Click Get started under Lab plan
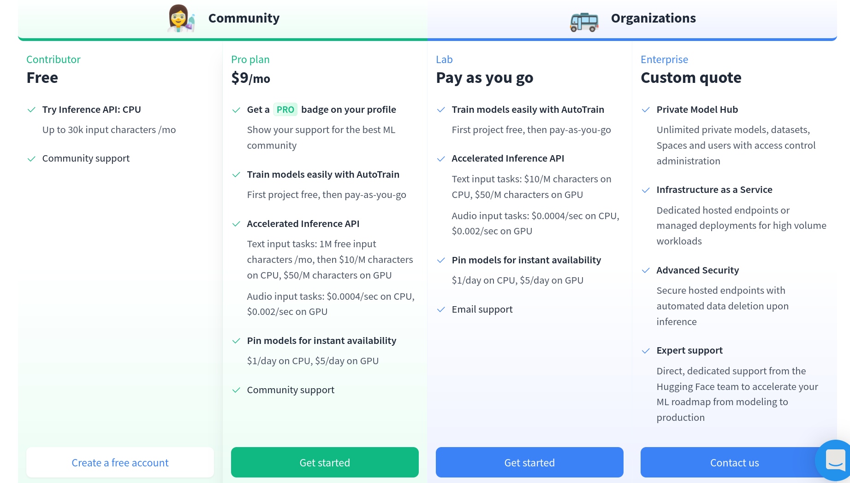The width and height of the screenshot is (850, 483). pos(529,462)
